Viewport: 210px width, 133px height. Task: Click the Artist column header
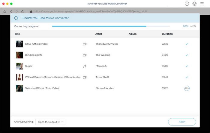(x=99, y=34)
